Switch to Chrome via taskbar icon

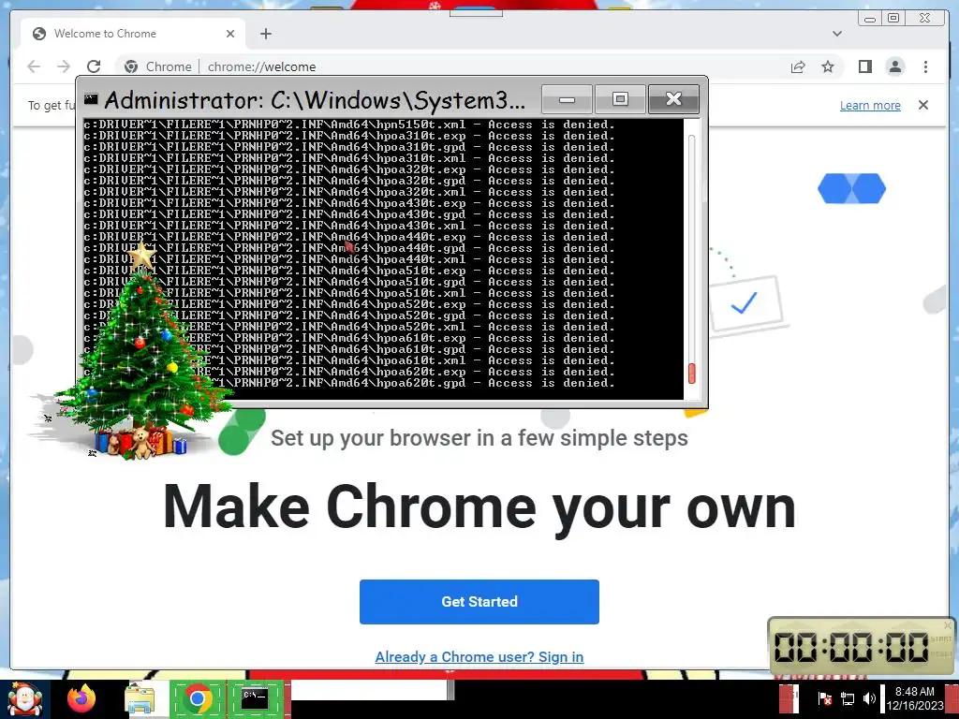pos(197,698)
